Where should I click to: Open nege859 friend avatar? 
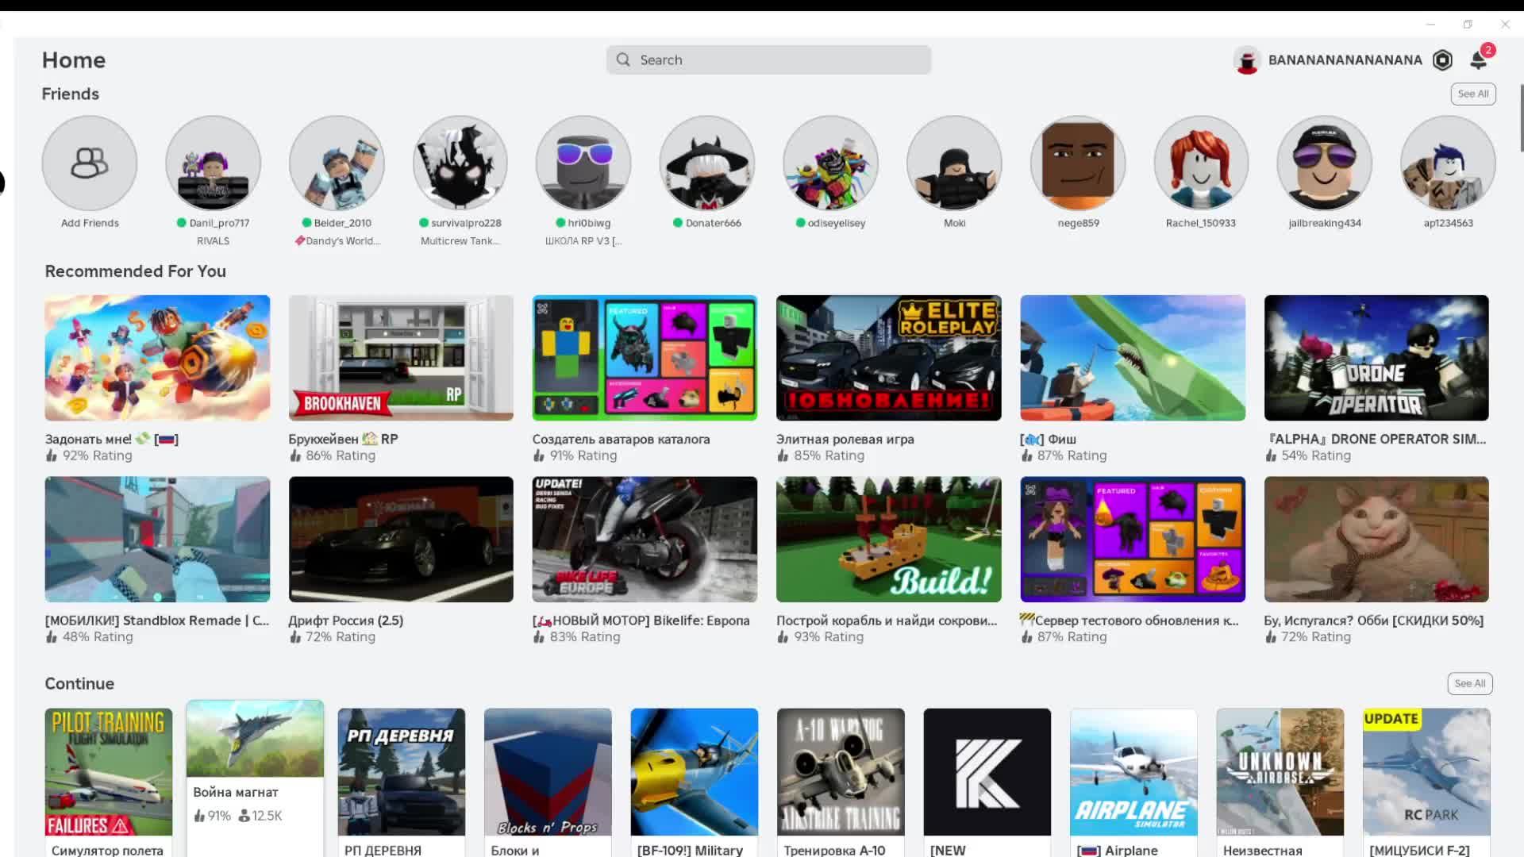1078,163
